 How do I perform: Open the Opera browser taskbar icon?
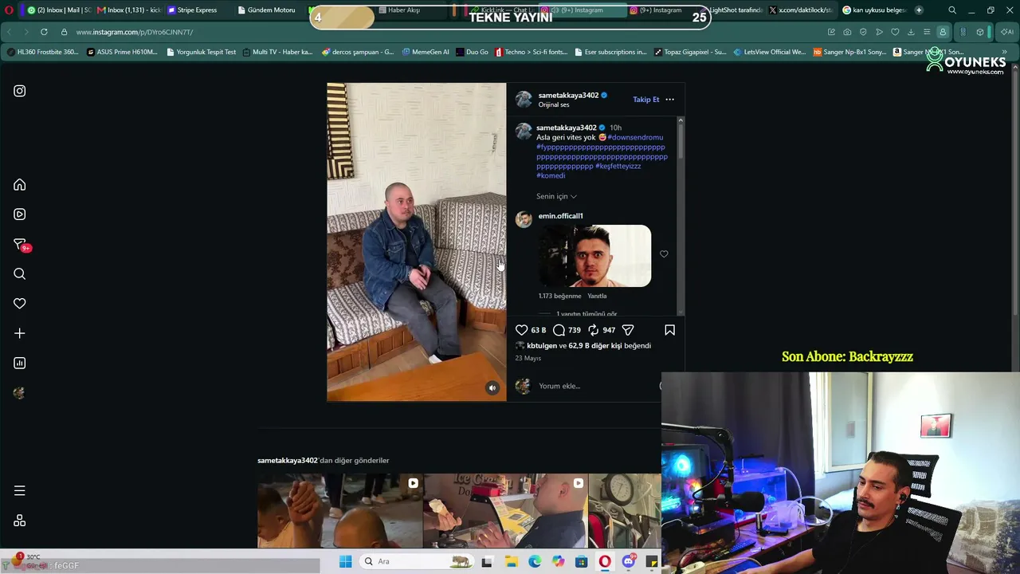pos(605,561)
